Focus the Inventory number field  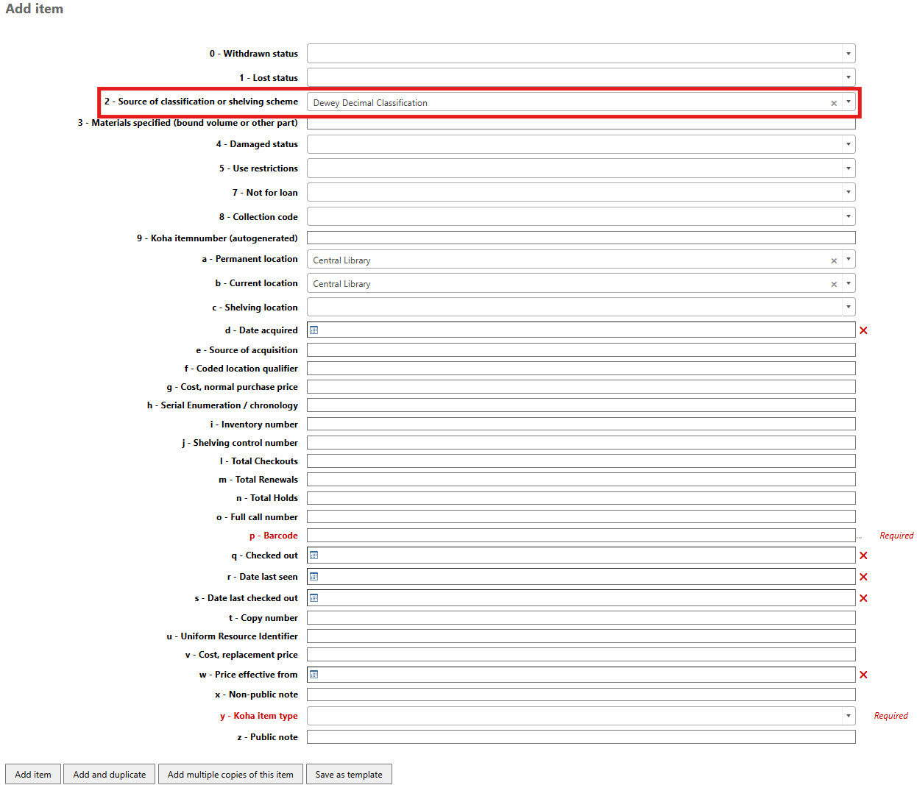coord(581,424)
